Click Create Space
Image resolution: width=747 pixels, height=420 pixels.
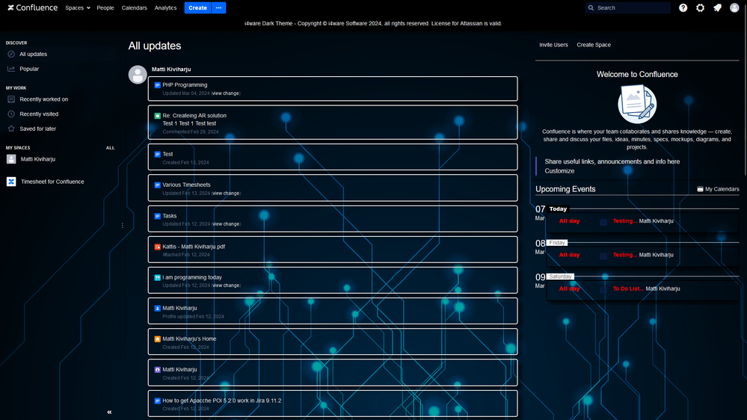click(594, 45)
